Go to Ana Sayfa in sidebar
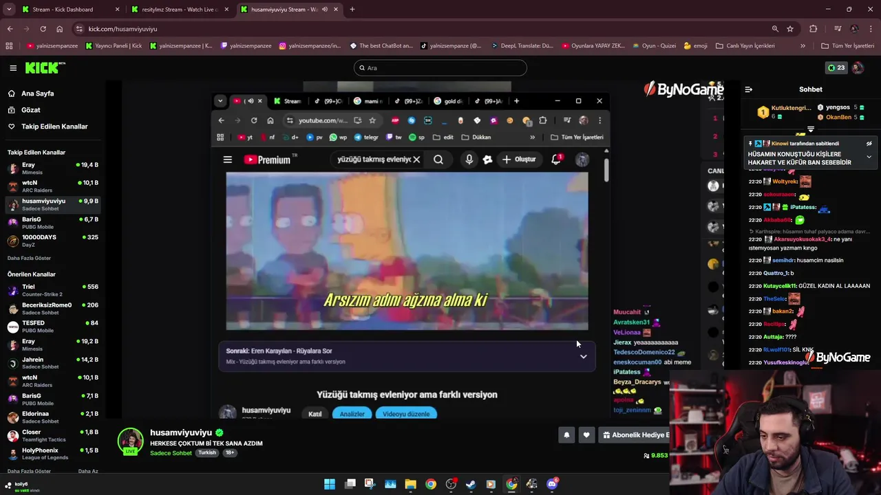 point(37,93)
